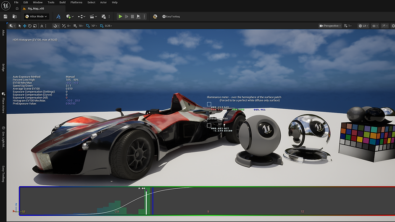Open the Edit menu
Screen dimensions: 395x222
coord(26,2)
